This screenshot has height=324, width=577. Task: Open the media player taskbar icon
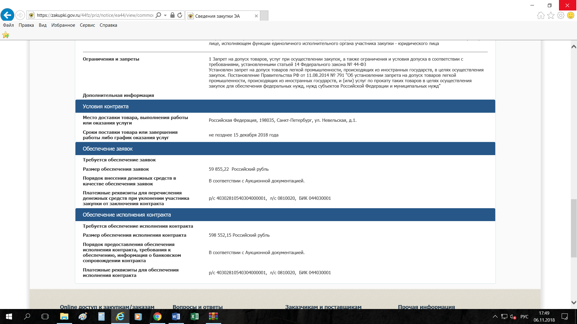point(139,316)
